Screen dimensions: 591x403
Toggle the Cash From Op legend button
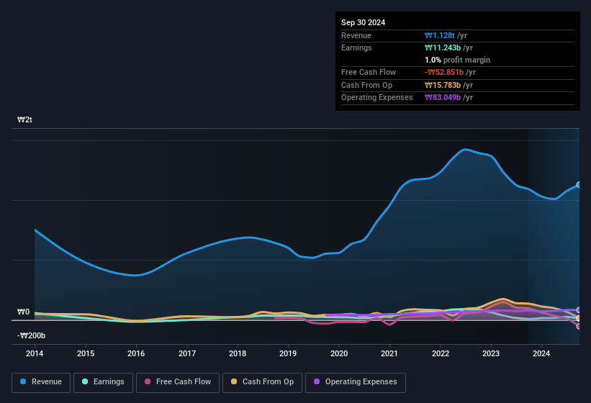click(262, 382)
